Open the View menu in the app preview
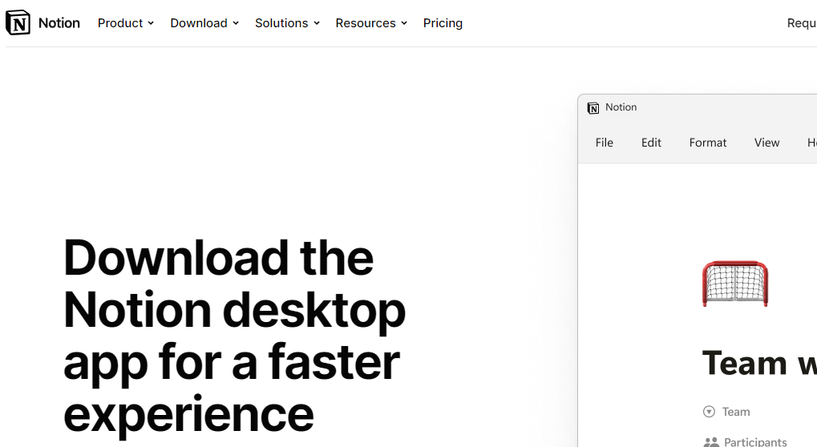The image size is (817, 447). pos(766,143)
